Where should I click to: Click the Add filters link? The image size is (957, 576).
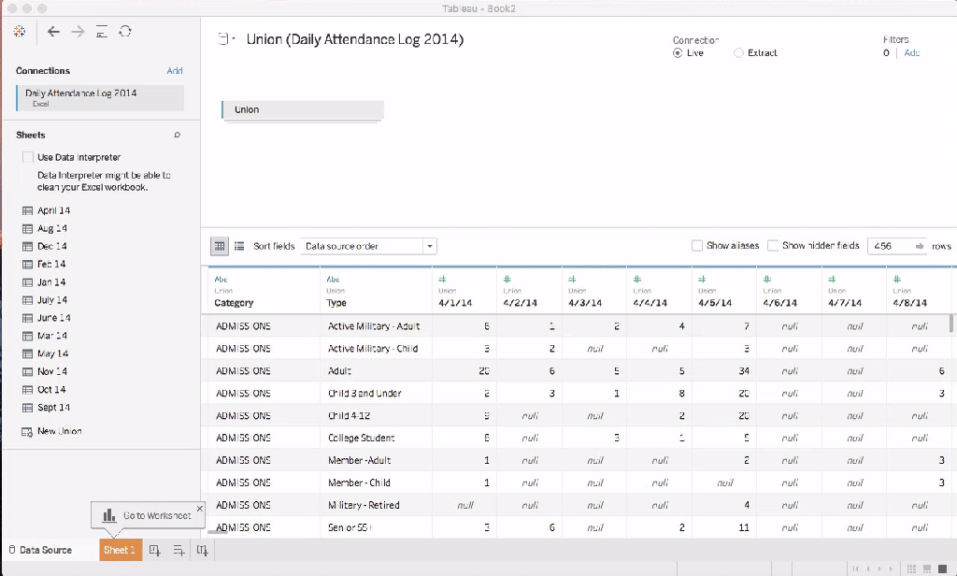click(x=911, y=53)
